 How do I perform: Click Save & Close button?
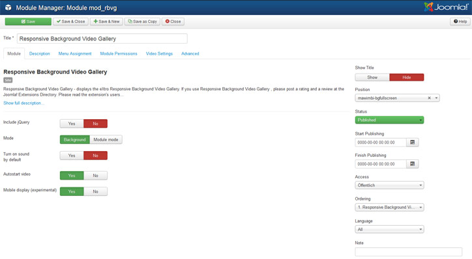point(71,21)
